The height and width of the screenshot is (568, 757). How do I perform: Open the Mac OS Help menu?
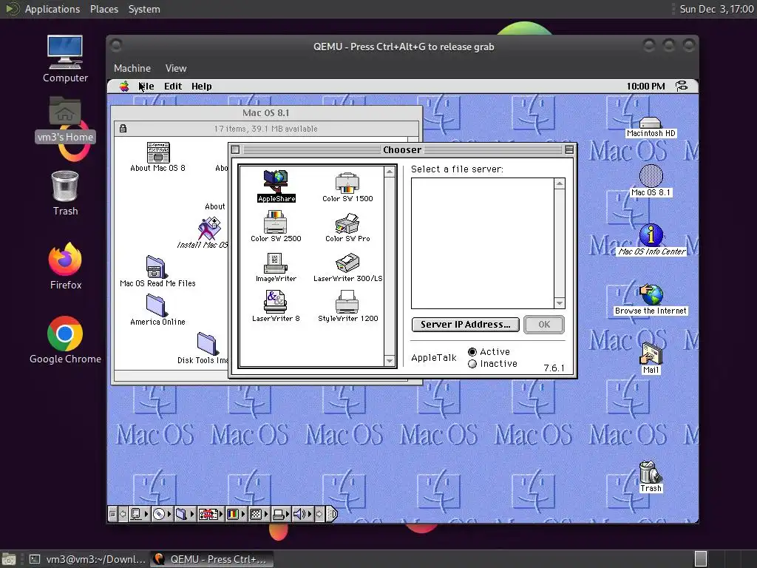coord(201,86)
